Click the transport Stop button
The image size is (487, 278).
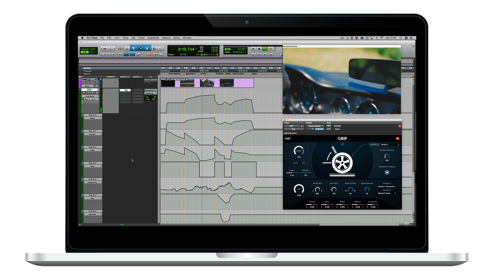tap(259, 49)
